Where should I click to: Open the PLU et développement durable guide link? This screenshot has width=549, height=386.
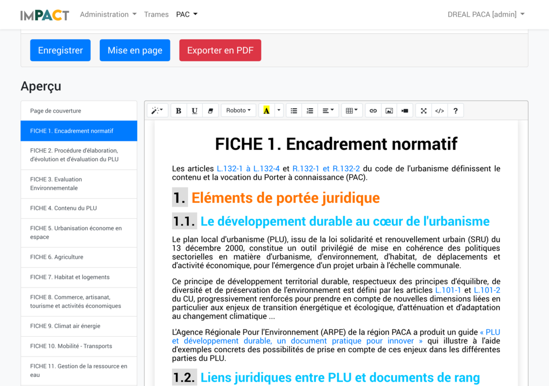[x=297, y=341]
